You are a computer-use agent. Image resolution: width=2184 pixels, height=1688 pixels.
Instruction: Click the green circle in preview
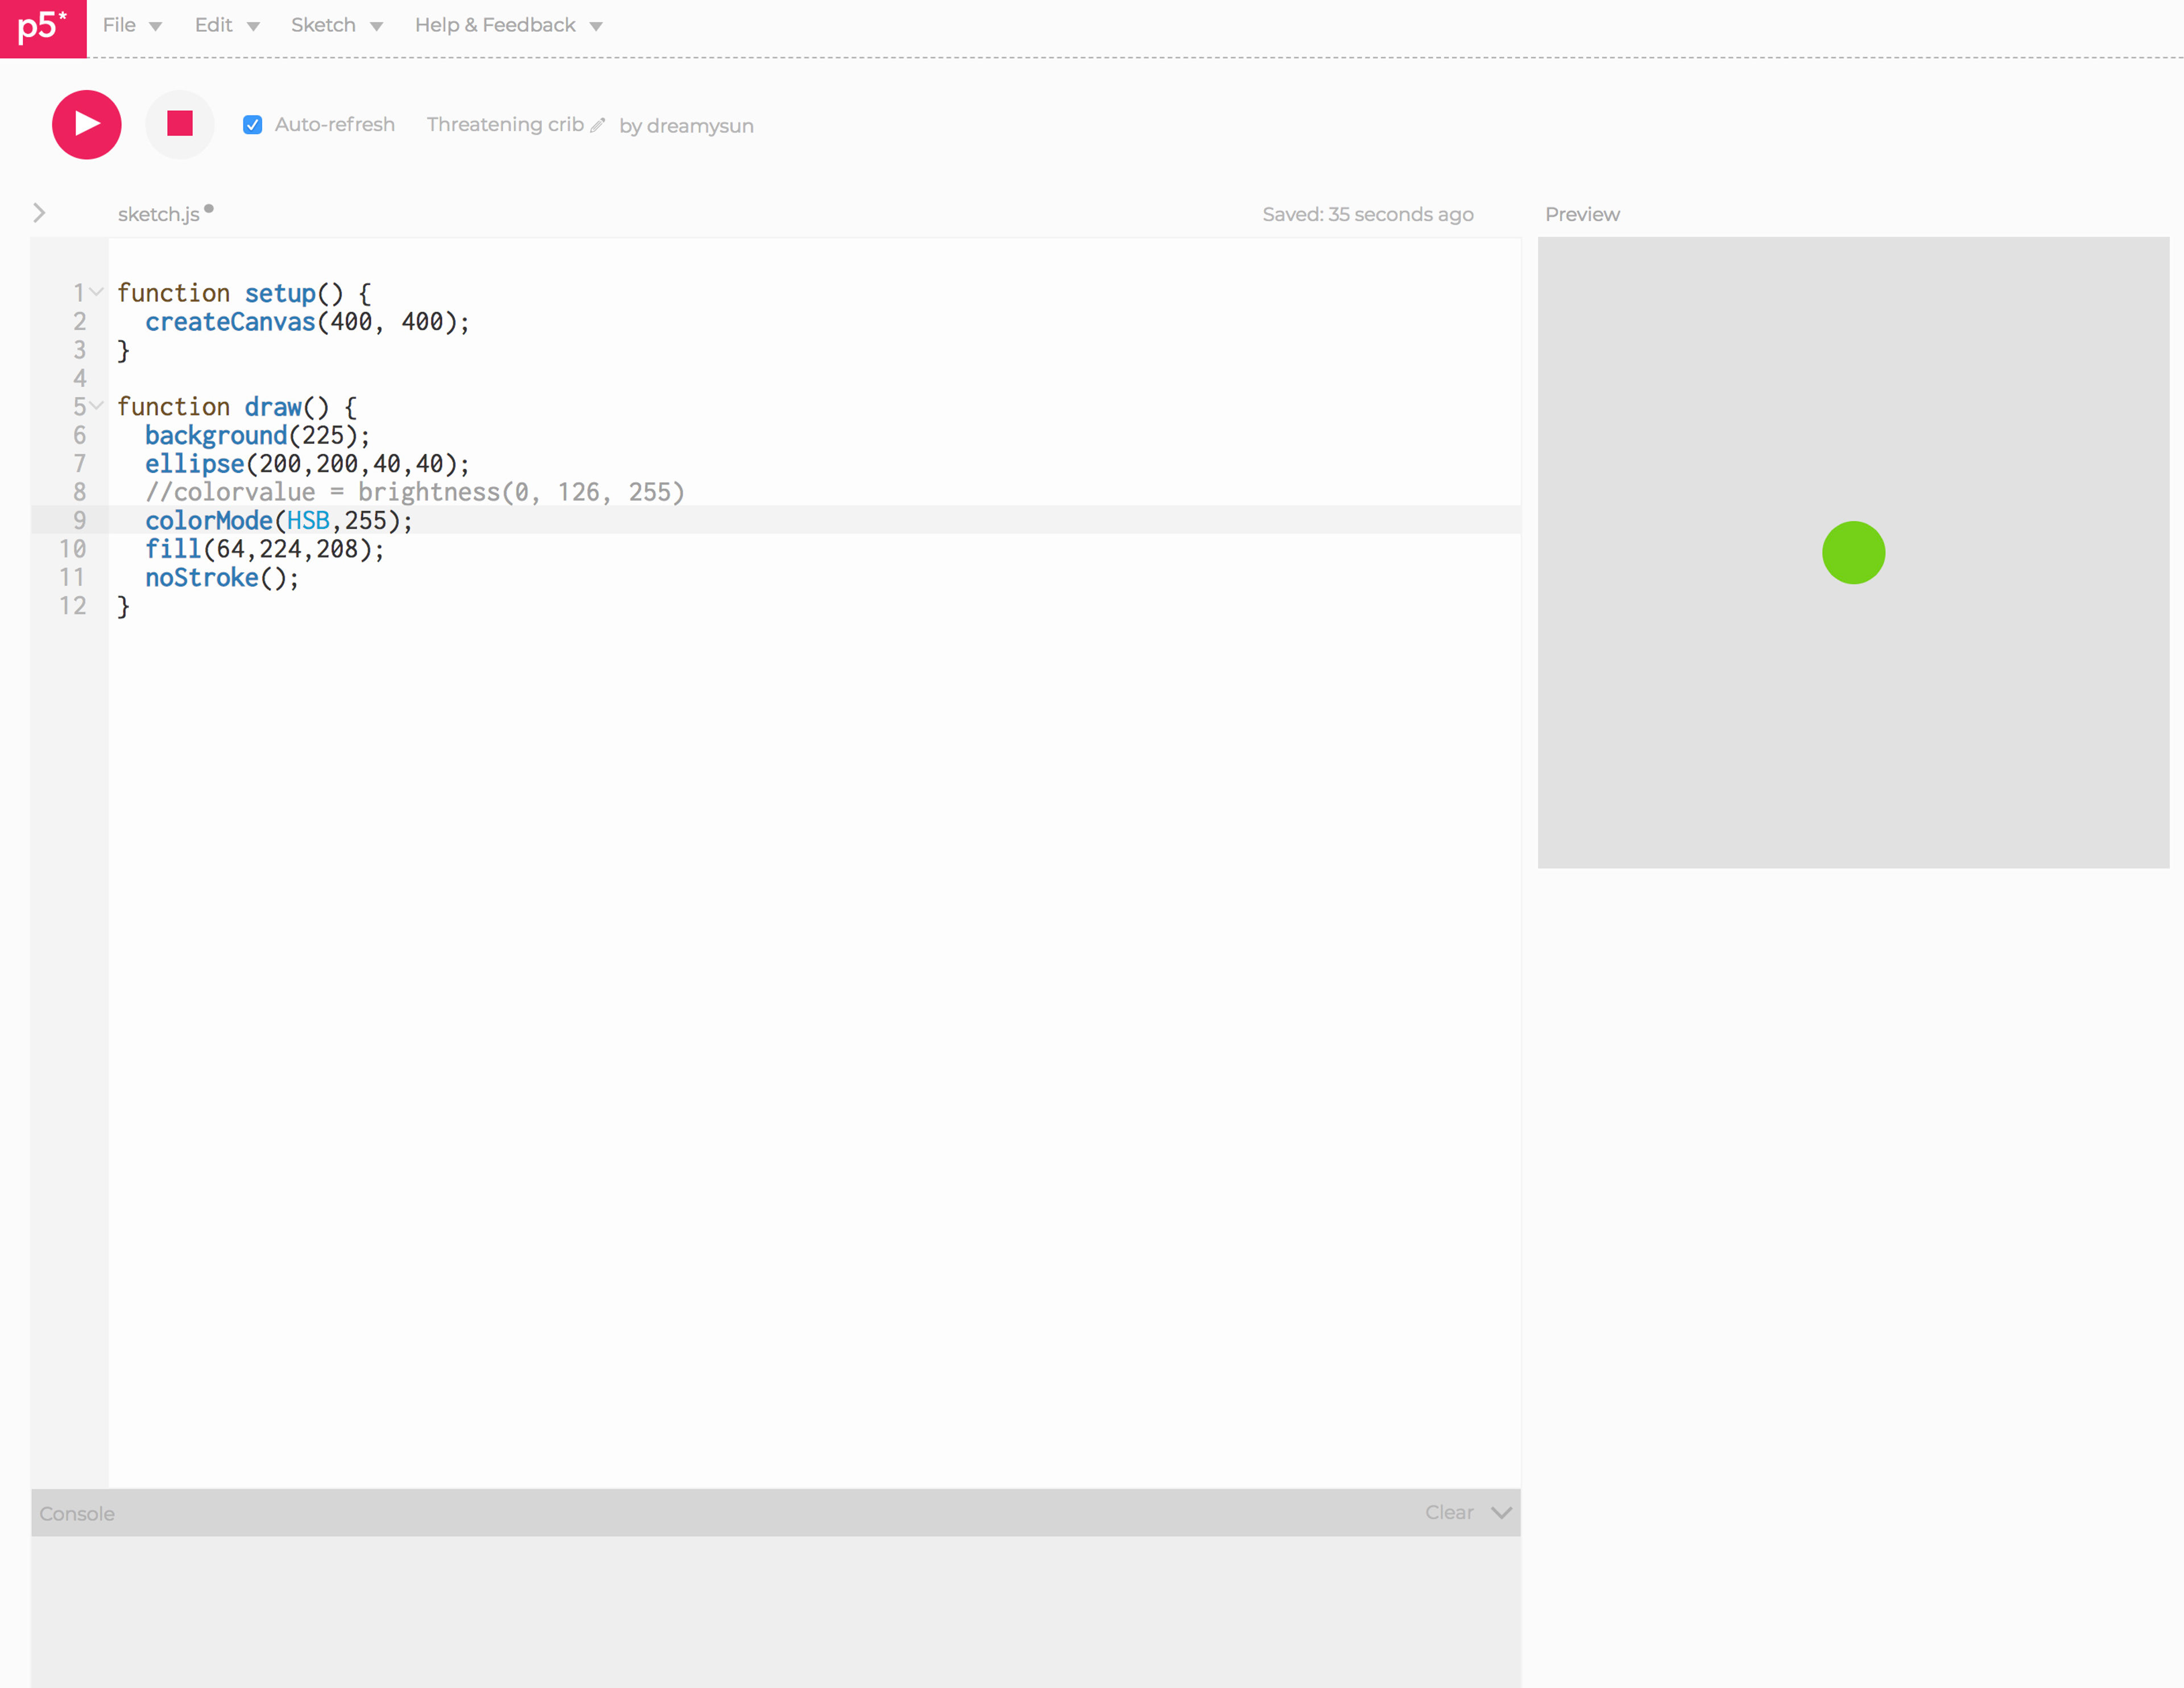click(x=1853, y=553)
